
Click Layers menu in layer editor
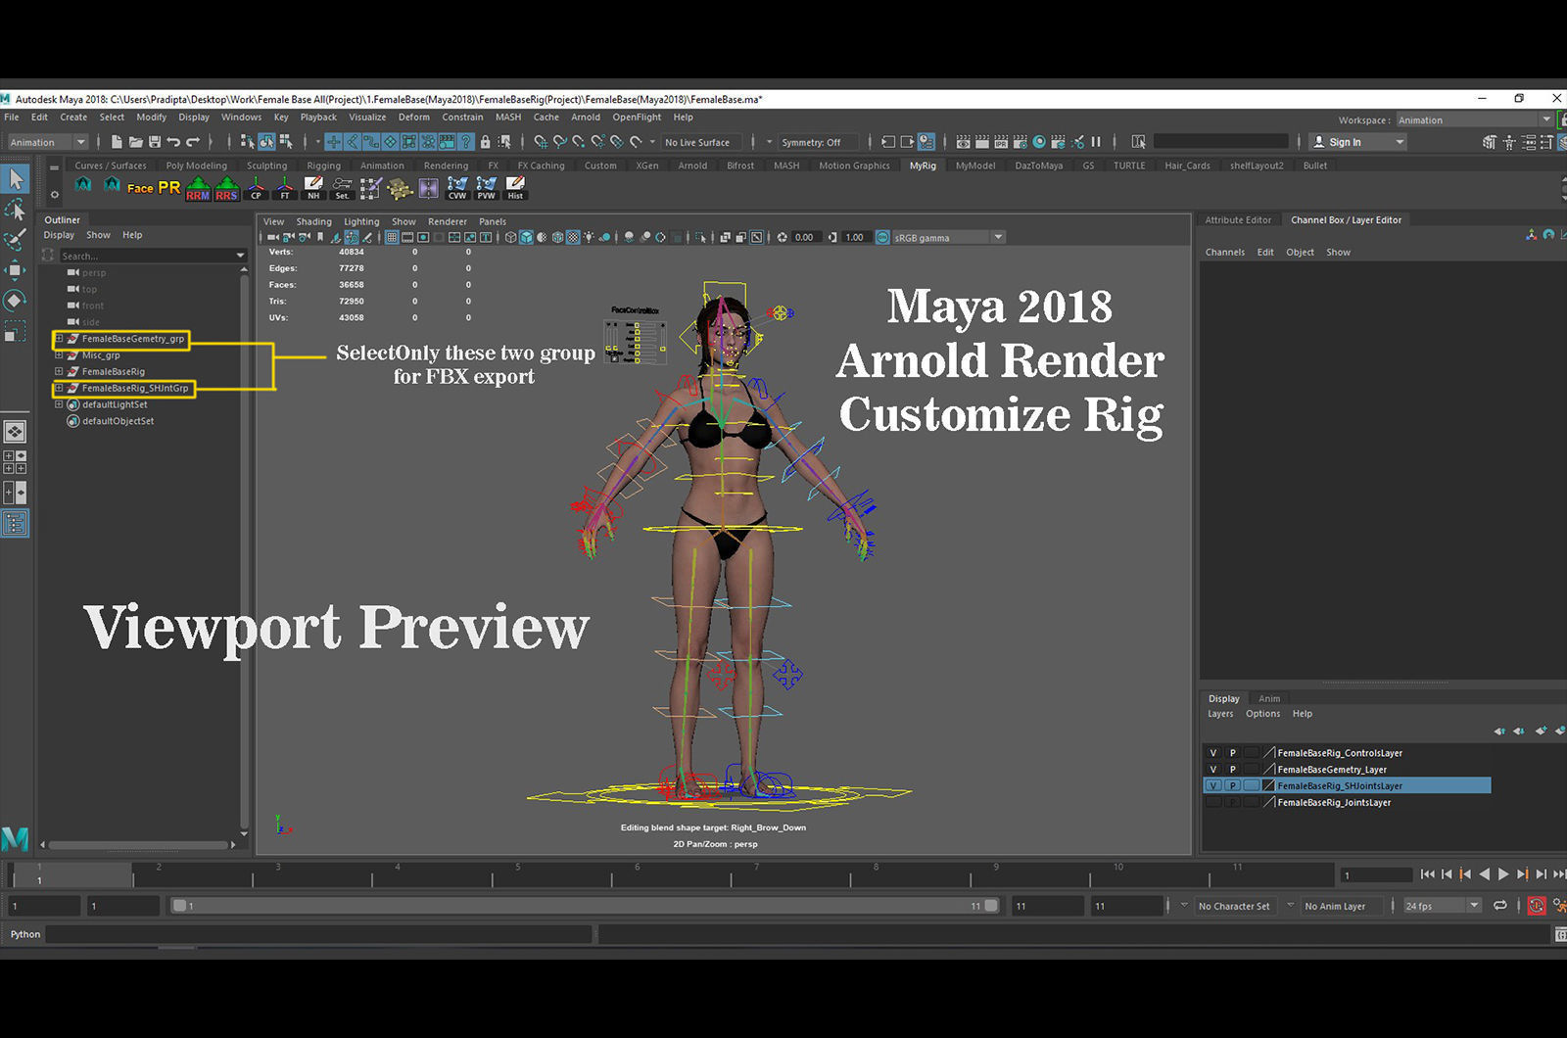pos(1220,714)
